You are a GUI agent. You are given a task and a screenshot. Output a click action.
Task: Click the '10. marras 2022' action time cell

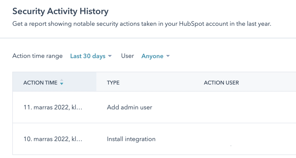pyautogui.click(x=53, y=139)
